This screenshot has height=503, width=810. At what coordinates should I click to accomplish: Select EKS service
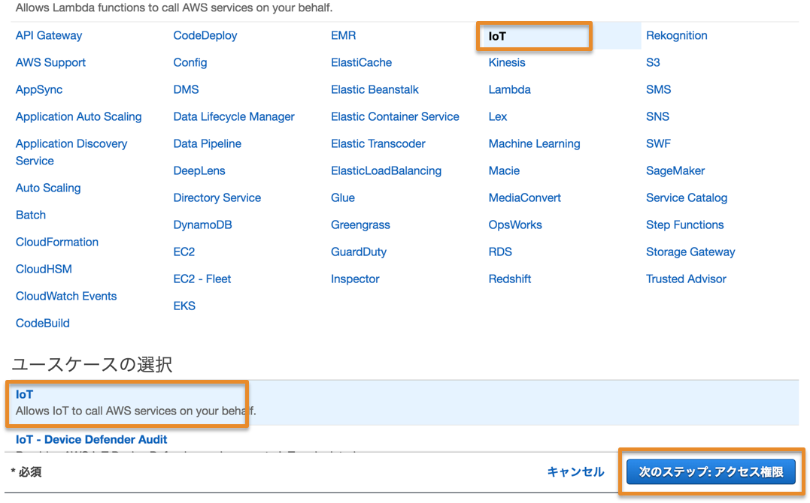pyautogui.click(x=184, y=306)
